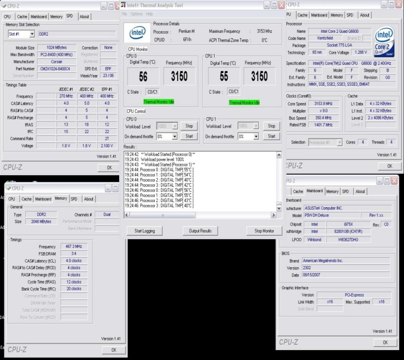404x360 pixels.
Task: Open the File menu in Thermal Analysis Tool
Action: point(124,14)
